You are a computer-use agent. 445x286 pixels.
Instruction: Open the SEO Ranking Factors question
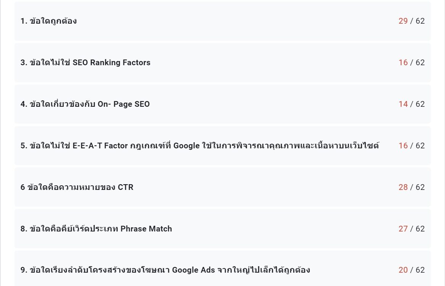[222, 63]
